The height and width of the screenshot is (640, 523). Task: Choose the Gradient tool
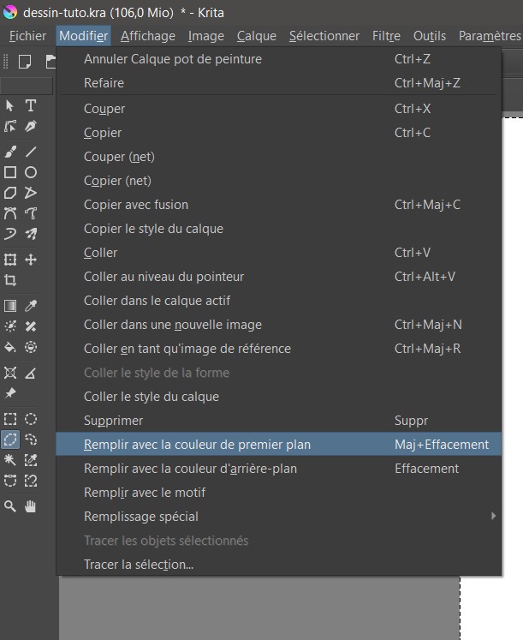[10, 306]
